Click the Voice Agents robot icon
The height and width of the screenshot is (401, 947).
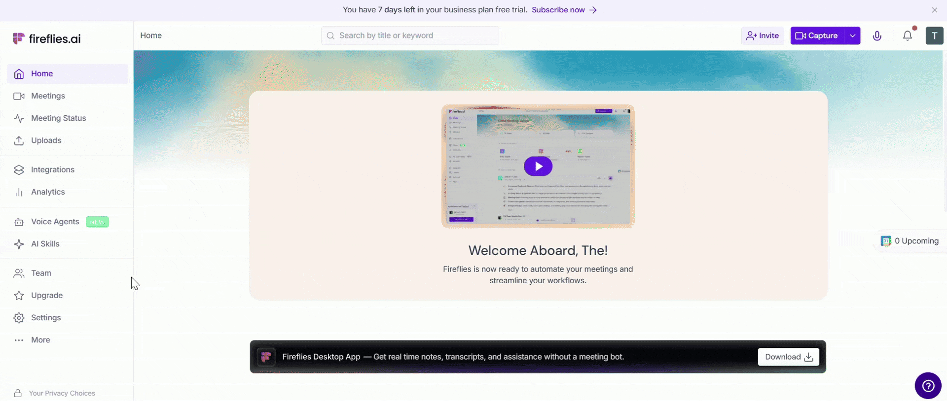(19, 222)
